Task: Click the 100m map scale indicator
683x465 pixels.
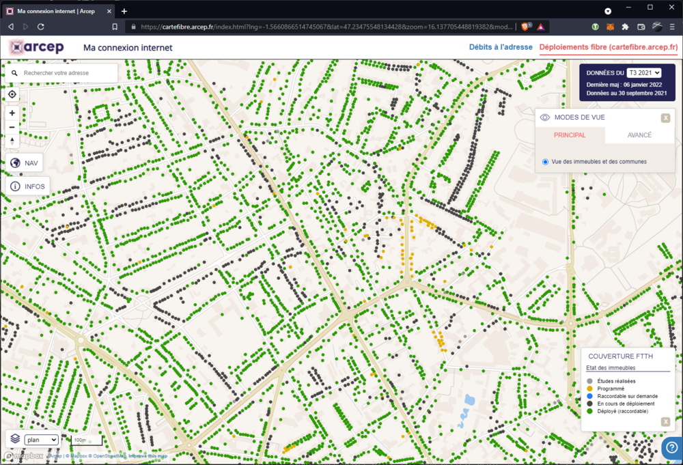Action: [x=86, y=440]
